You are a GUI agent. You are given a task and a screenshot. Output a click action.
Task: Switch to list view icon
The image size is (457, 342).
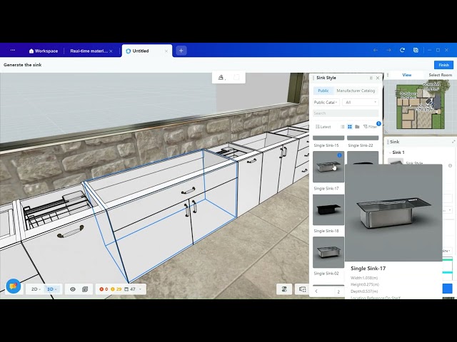coord(343,127)
